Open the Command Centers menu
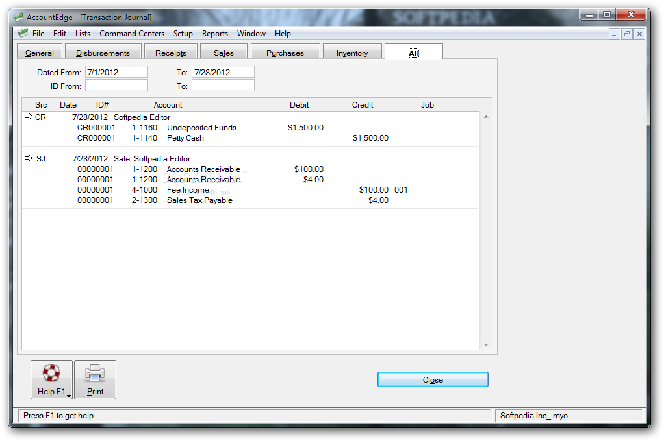Screen dimensions: 664x441 (x=132, y=34)
